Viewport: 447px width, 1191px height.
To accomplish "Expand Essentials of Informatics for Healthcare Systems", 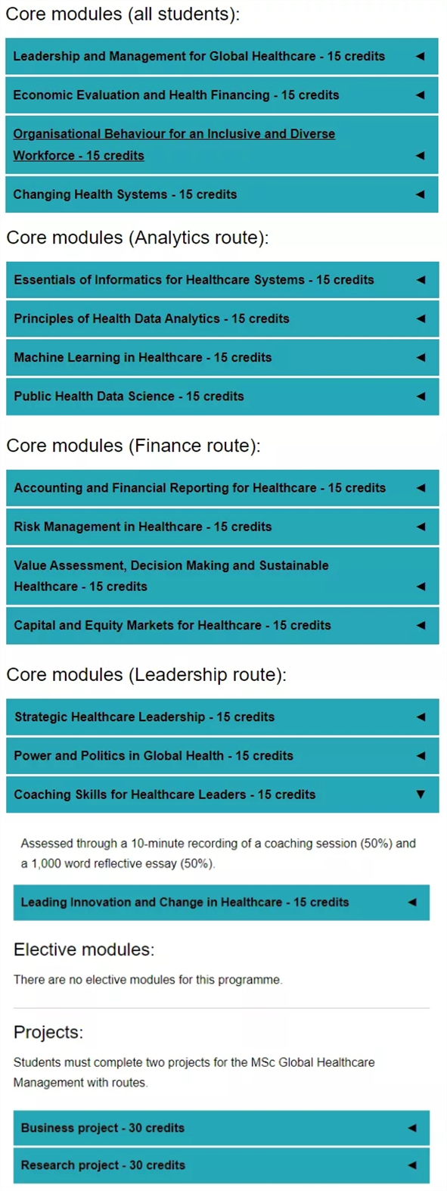I will (x=222, y=280).
